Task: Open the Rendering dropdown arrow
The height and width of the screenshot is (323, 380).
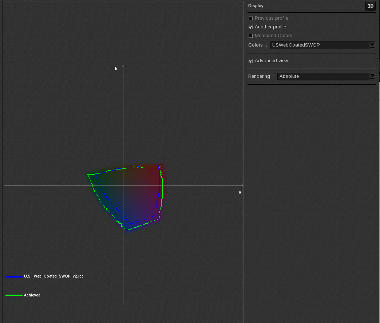Action: pos(372,76)
